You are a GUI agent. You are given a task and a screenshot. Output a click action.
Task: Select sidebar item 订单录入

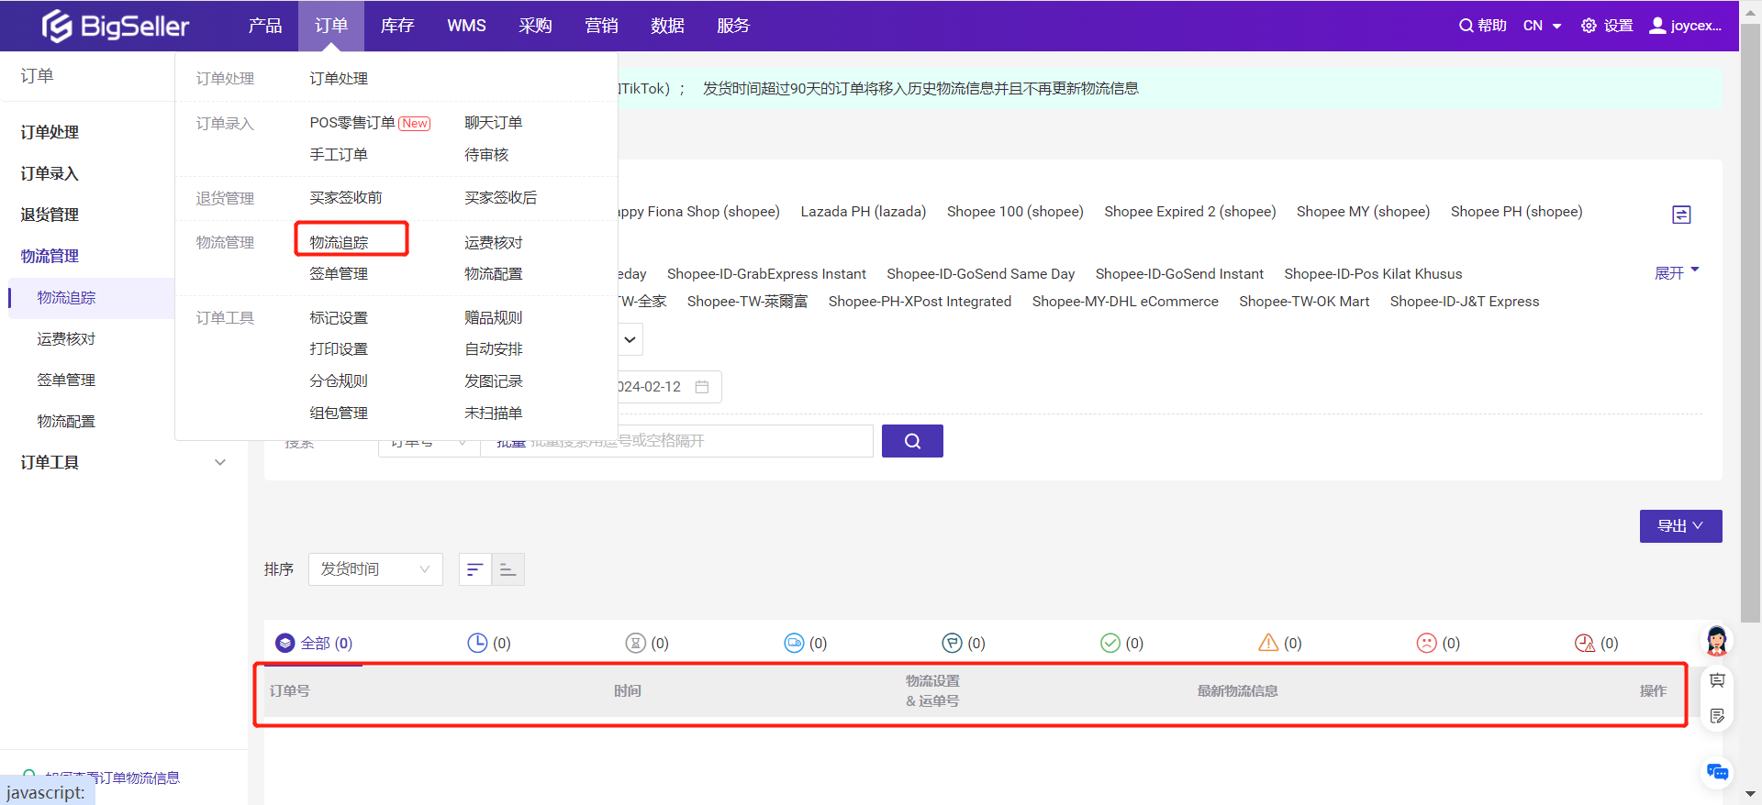50,173
